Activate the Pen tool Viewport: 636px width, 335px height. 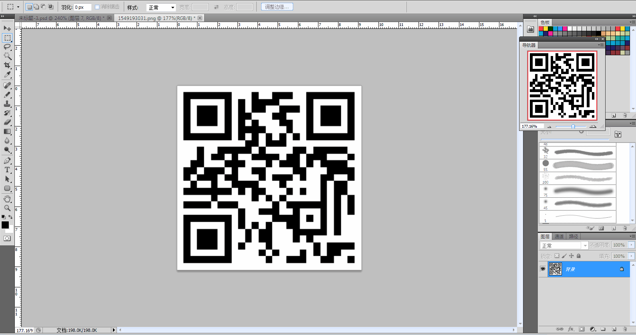[7, 160]
